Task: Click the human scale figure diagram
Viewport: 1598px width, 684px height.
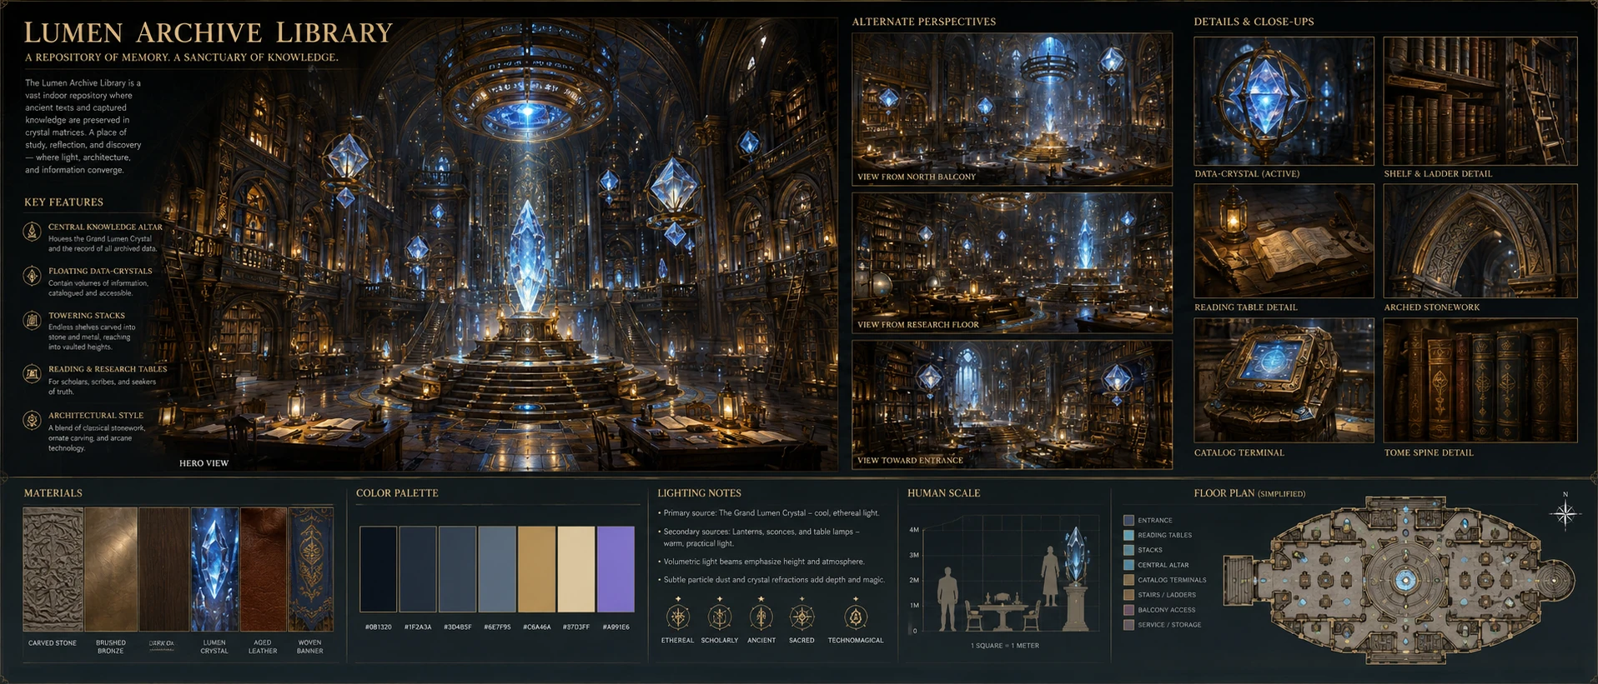Action: [1005, 577]
